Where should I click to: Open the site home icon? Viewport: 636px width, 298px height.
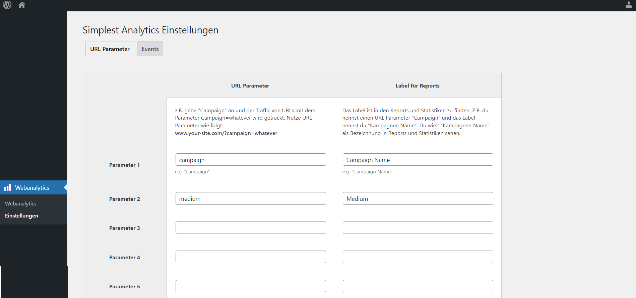(x=22, y=5)
